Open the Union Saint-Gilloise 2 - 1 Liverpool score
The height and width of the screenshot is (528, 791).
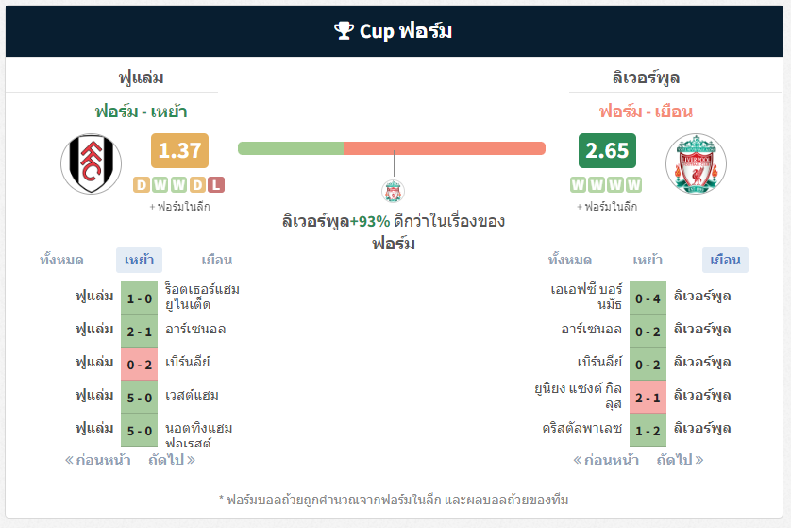[x=648, y=398]
